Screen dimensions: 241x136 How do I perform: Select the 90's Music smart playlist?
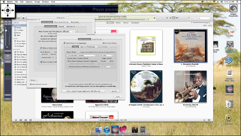(20, 52)
